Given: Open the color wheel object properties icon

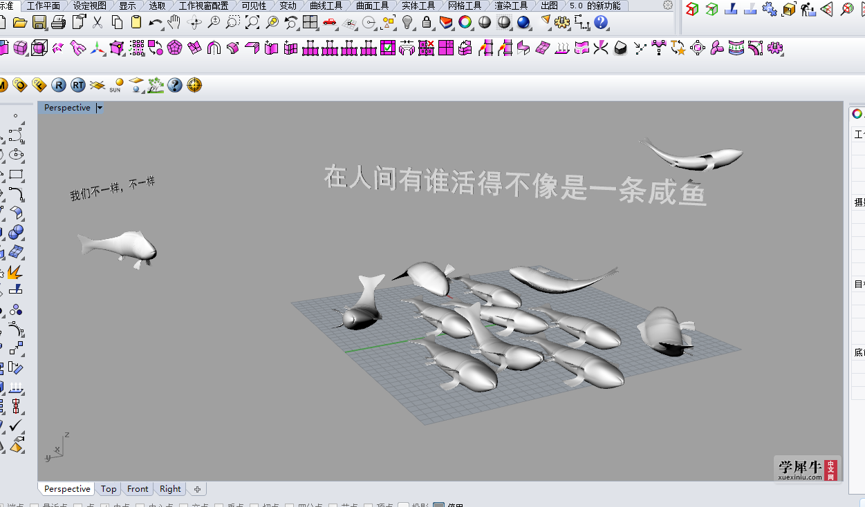Looking at the screenshot, I should (x=465, y=22).
